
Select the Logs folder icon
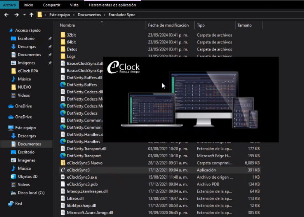[63, 56]
